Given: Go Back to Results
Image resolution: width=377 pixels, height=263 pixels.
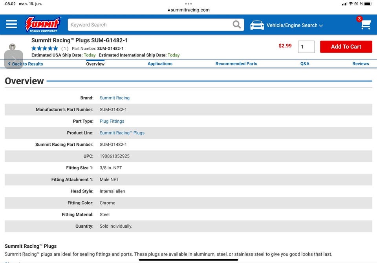Looking at the screenshot, I should click(x=26, y=64).
